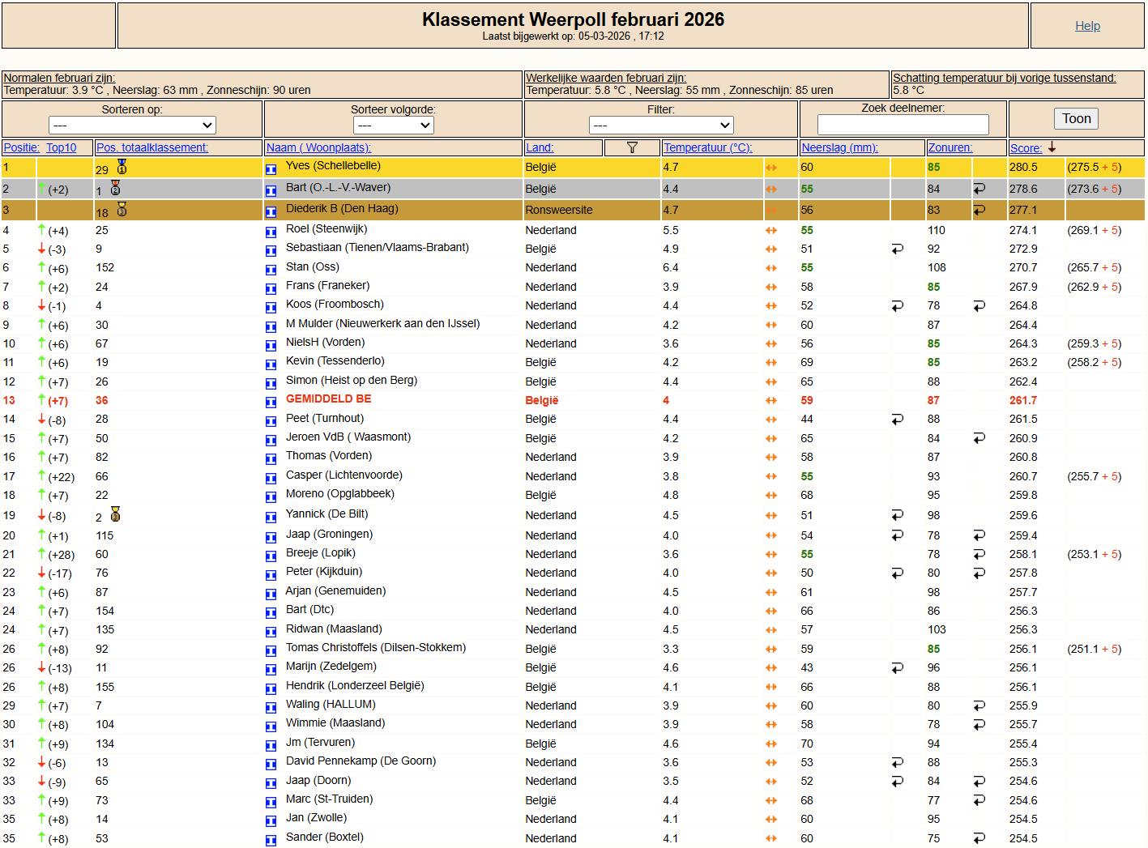Click the silver medal icon in Bart's row
Screen dimensions: 1148x848
pos(116,188)
